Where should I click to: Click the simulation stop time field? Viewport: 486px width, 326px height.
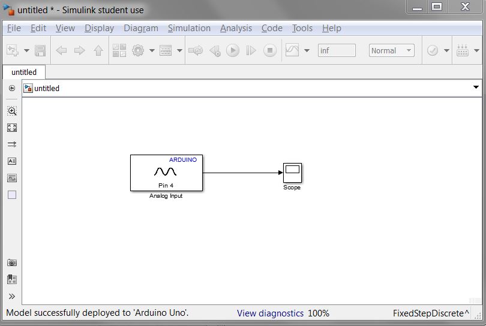tap(336, 51)
